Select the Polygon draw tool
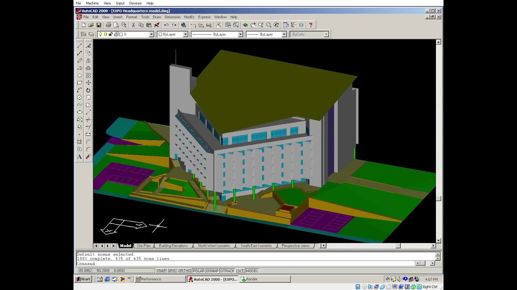 coord(80,75)
